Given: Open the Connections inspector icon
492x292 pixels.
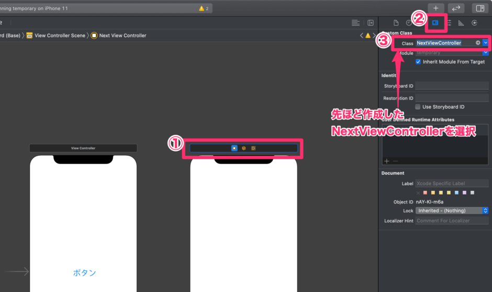Looking at the screenshot, I should pos(474,23).
